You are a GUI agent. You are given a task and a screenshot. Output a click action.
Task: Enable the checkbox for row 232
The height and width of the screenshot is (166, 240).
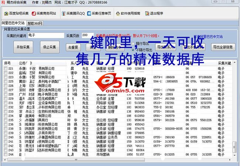click(x=6, y=107)
